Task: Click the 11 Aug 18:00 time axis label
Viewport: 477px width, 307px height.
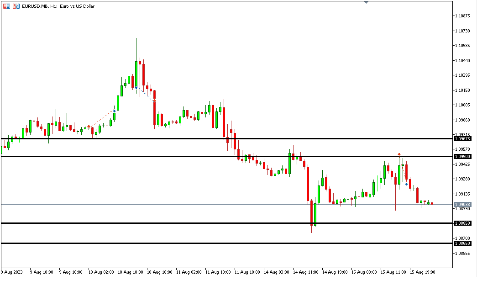Action: tap(247, 272)
